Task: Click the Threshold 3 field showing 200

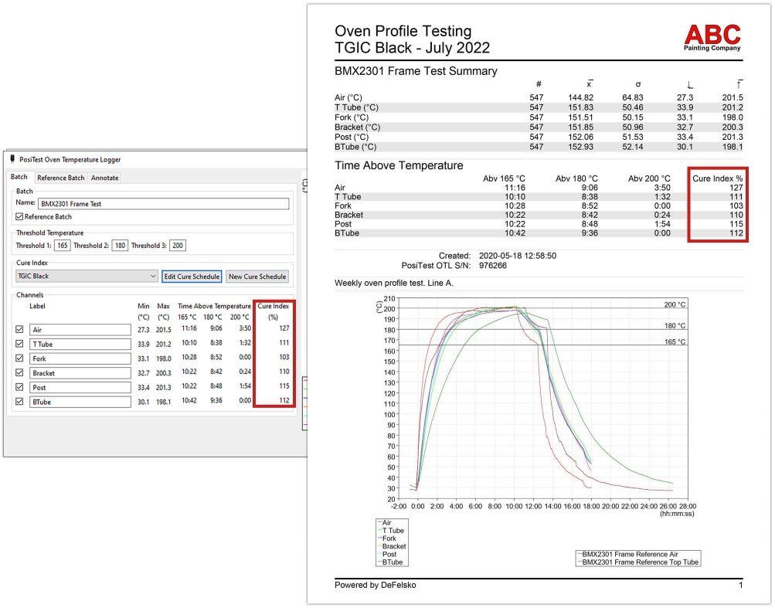Action: tap(177, 246)
